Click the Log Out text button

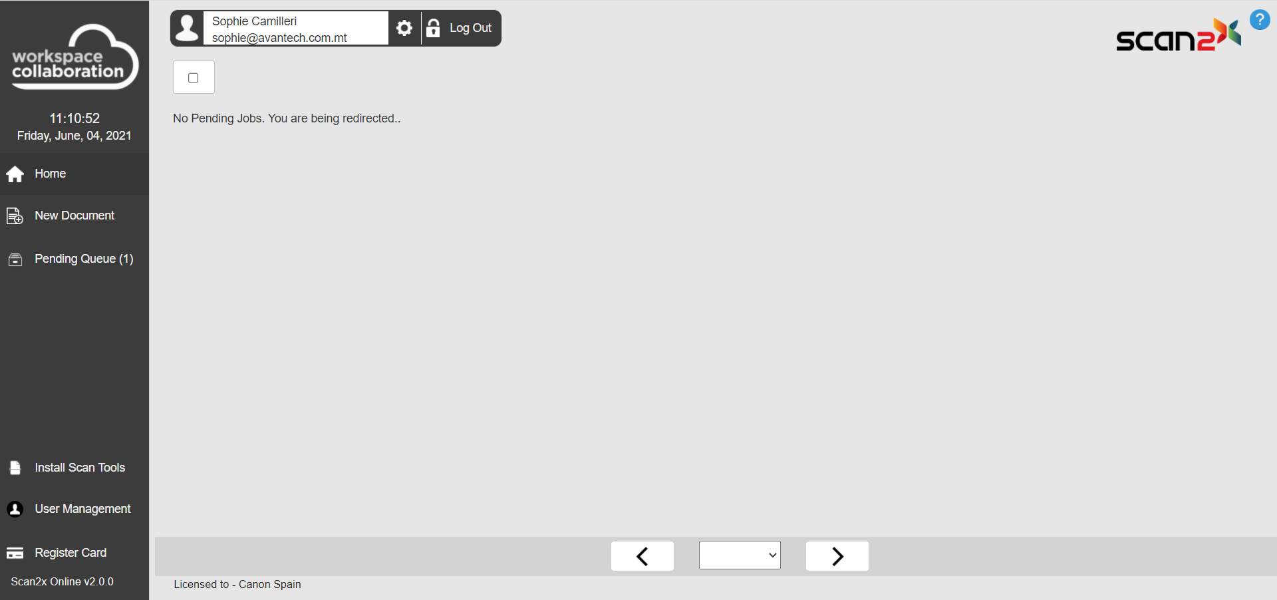tap(470, 28)
